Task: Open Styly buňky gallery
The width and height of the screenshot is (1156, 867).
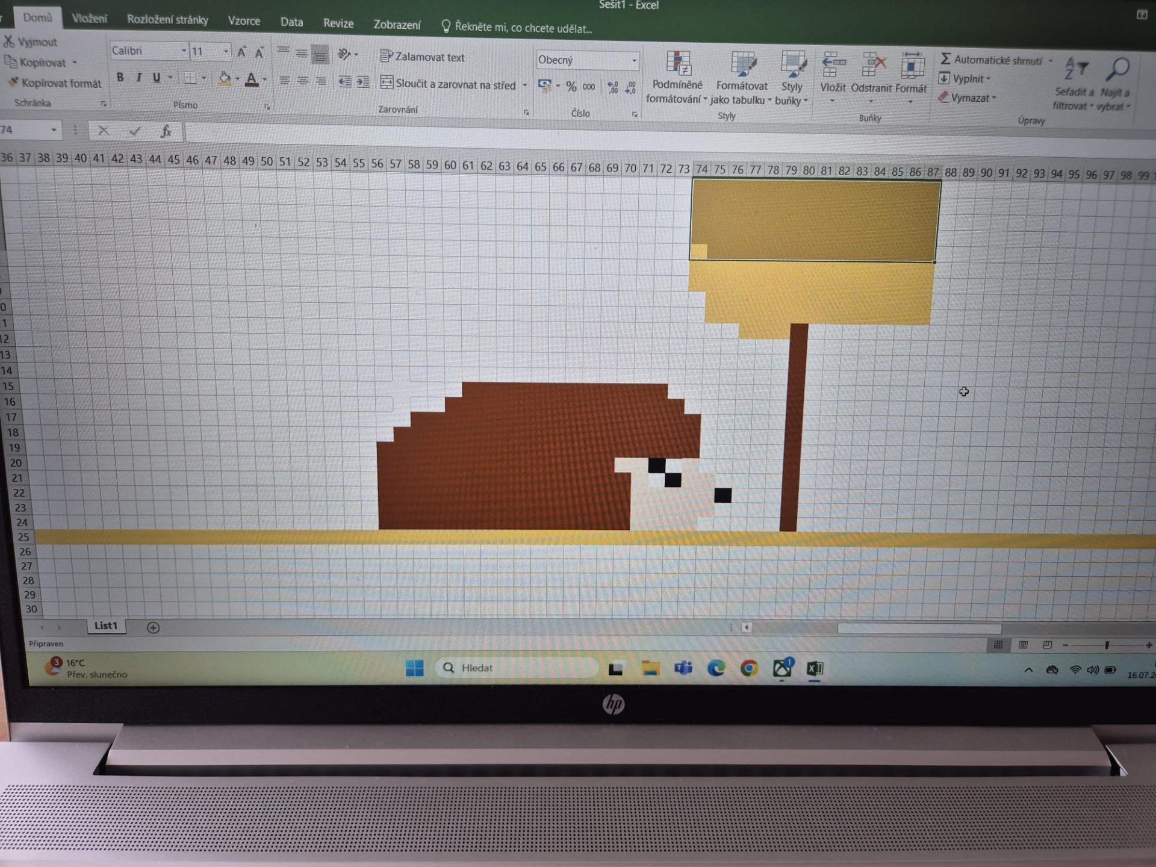Action: 792,79
